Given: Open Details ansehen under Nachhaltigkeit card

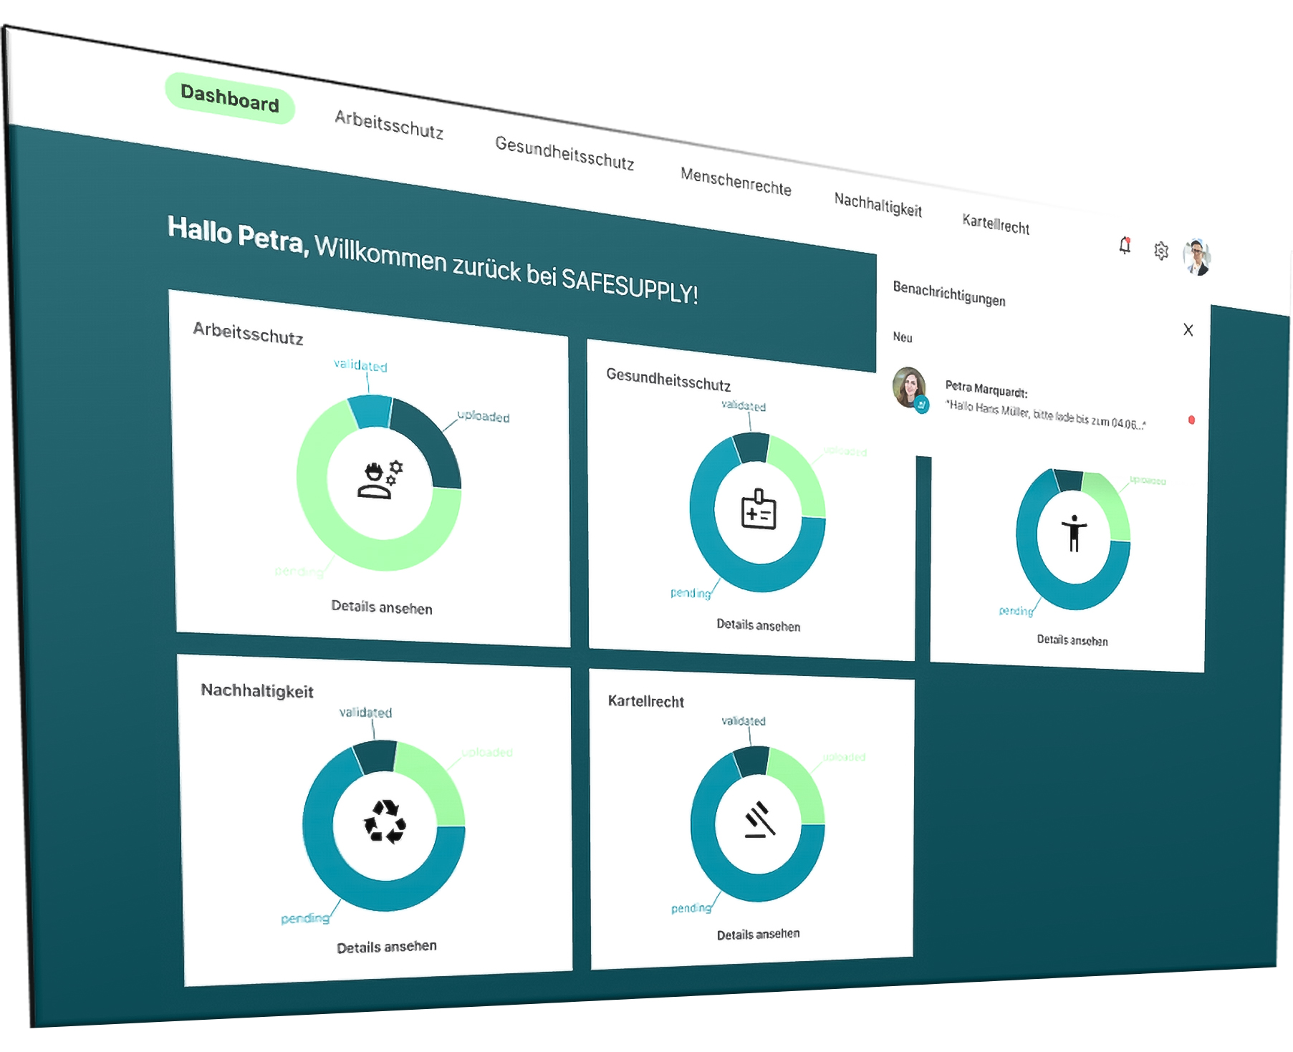Looking at the screenshot, I should [387, 947].
